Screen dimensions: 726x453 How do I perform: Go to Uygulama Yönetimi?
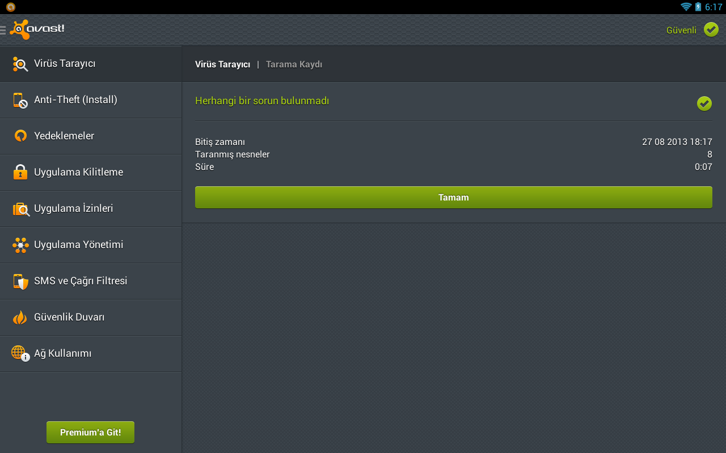click(x=91, y=245)
